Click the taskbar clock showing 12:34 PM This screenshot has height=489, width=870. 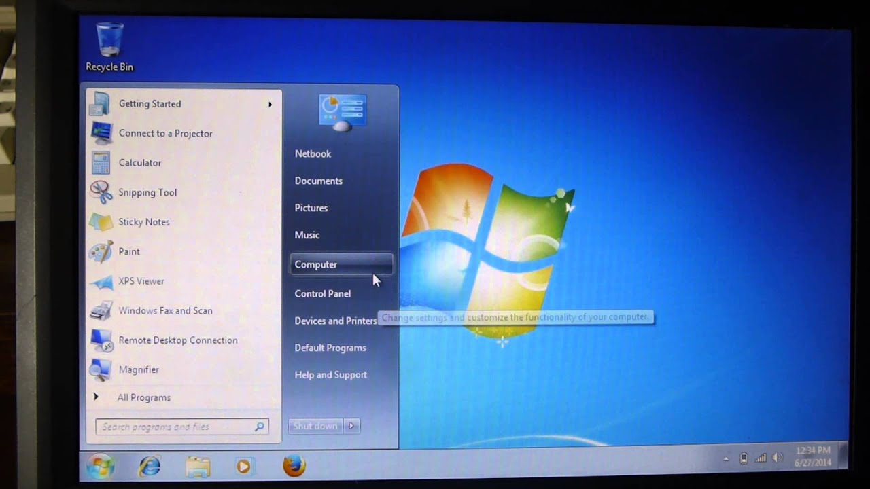[813, 456]
